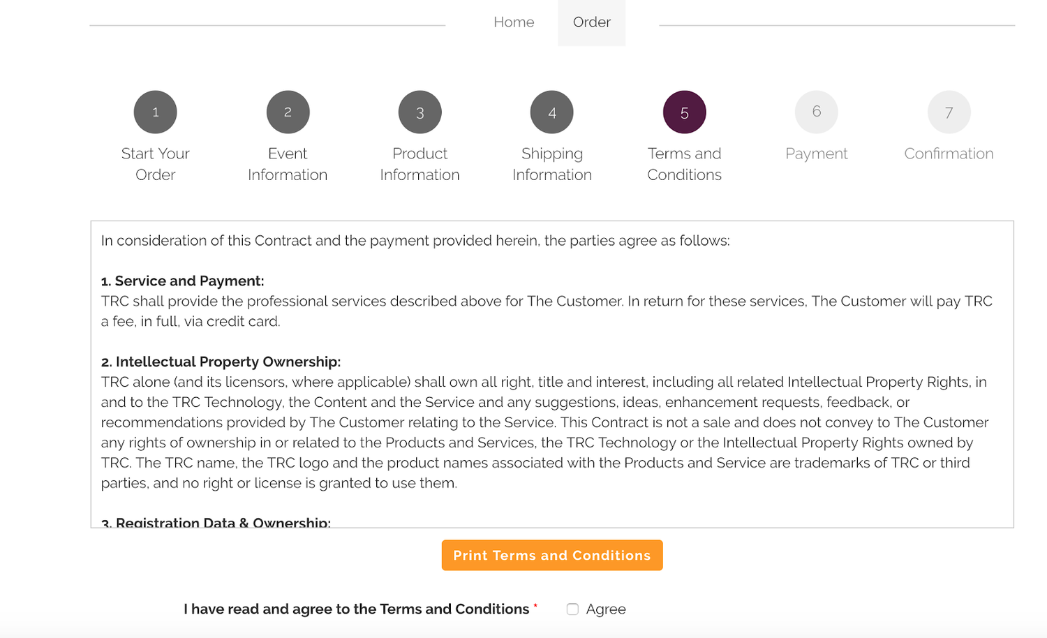Screen dimensions: 1047x638
Task: Select step 2 circle icon
Action: [x=288, y=112]
